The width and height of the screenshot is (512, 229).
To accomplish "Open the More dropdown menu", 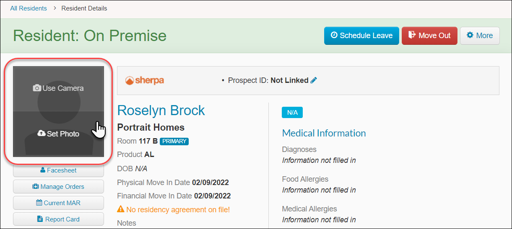I will 480,36.
